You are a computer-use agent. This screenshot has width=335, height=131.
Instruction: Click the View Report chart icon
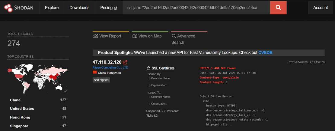click(96, 36)
